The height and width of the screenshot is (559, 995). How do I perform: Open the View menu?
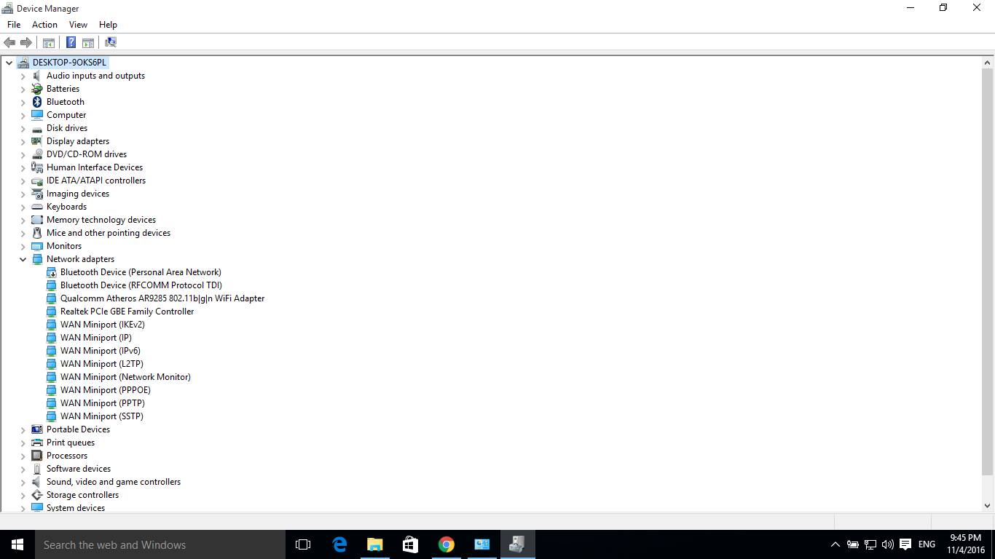[x=78, y=25]
